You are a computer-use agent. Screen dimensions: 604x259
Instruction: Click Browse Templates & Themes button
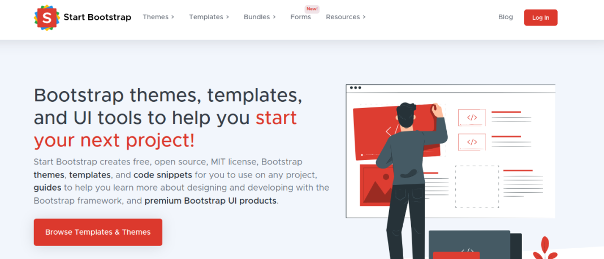click(98, 232)
